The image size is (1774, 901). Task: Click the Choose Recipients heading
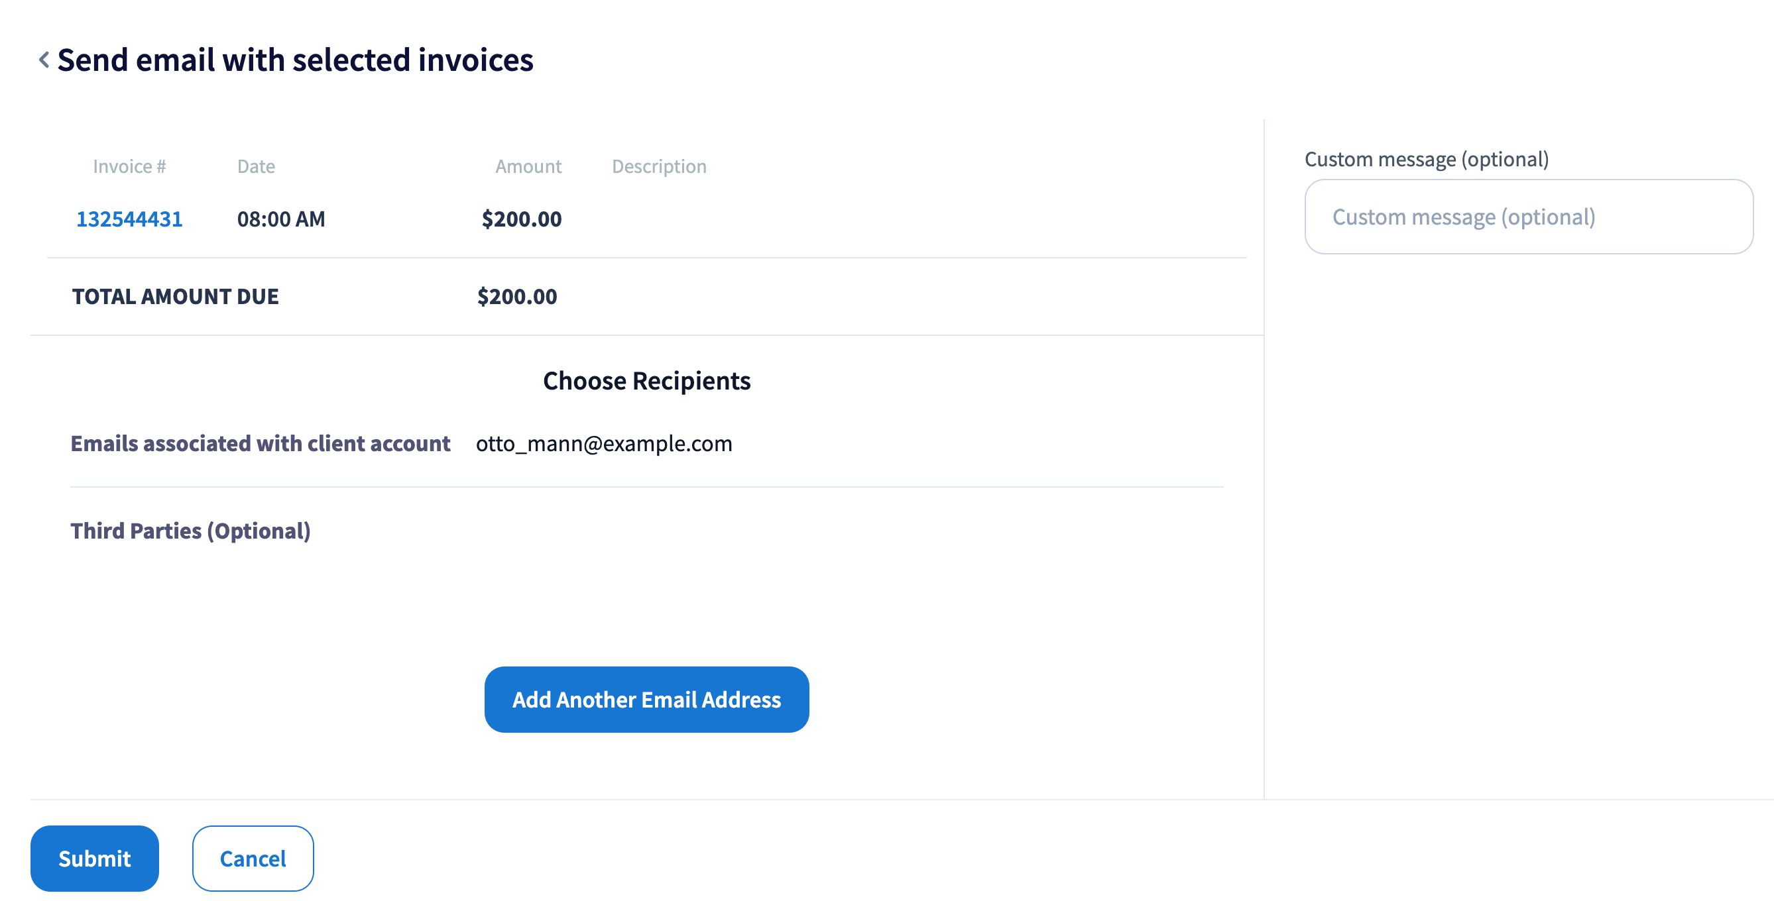pos(646,381)
